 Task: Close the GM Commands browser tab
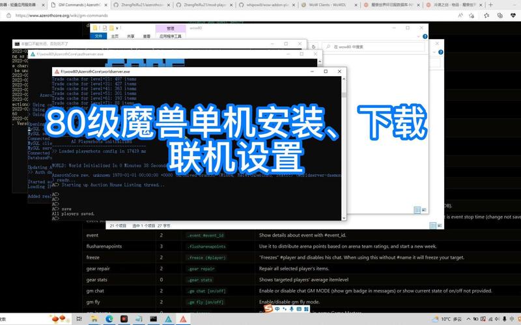(106, 5)
